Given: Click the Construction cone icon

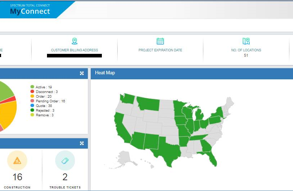Looking at the screenshot, I should 17,160.
